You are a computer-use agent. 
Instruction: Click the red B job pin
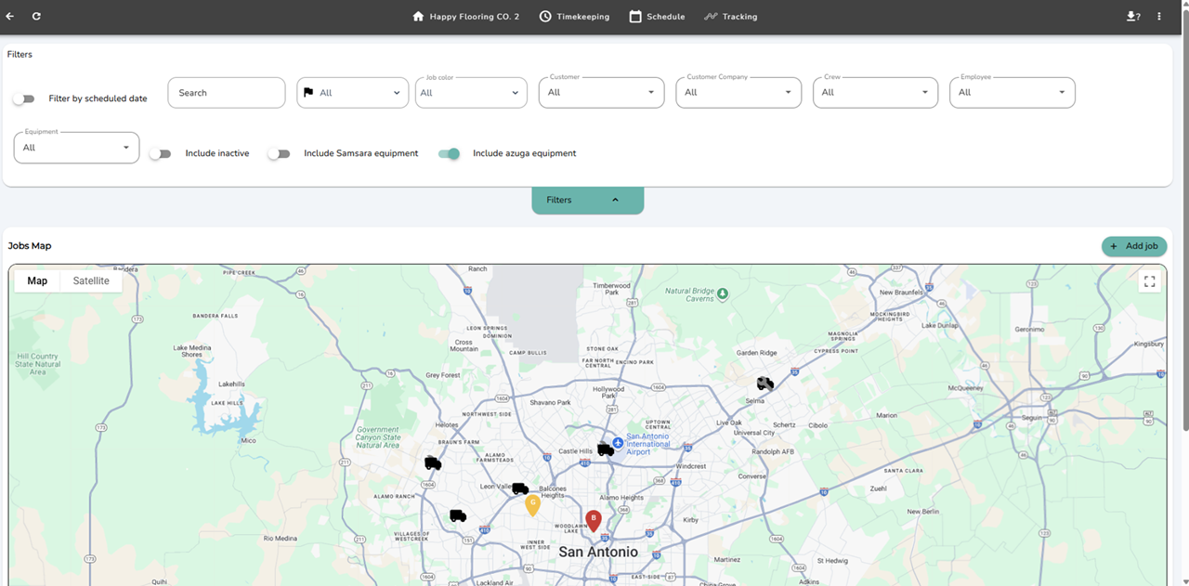(594, 521)
